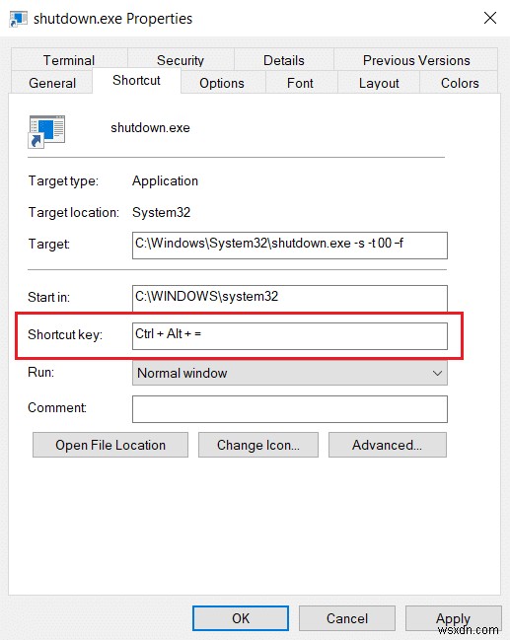
Task: Confirm with the OK button
Action: pos(241,618)
